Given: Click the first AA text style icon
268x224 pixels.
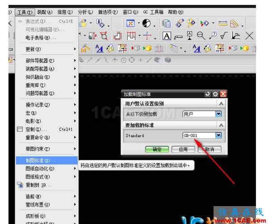Looking at the screenshot, I should tap(99, 48).
